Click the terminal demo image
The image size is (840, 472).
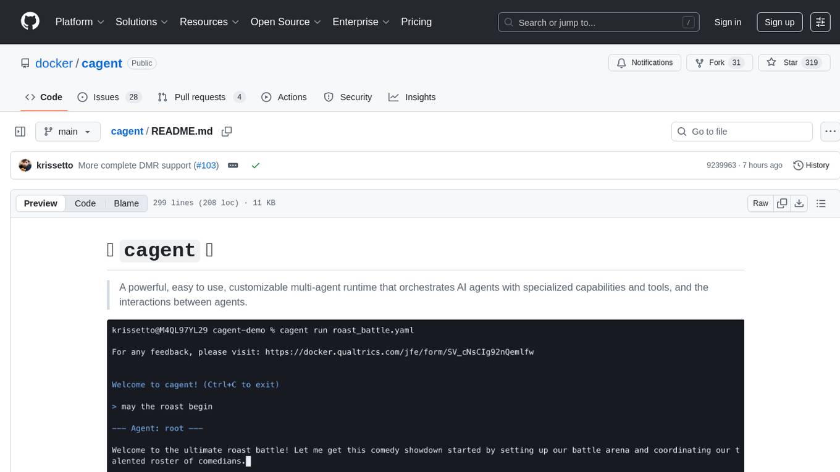[426, 395]
